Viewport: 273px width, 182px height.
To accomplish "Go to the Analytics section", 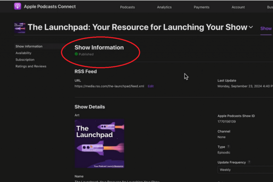I will click(x=164, y=7).
